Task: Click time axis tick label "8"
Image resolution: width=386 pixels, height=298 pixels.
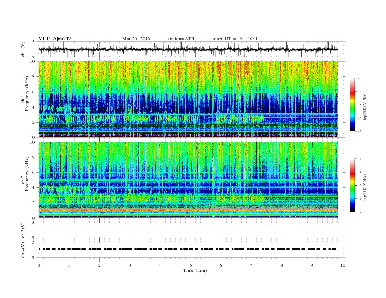Action: [282, 265]
